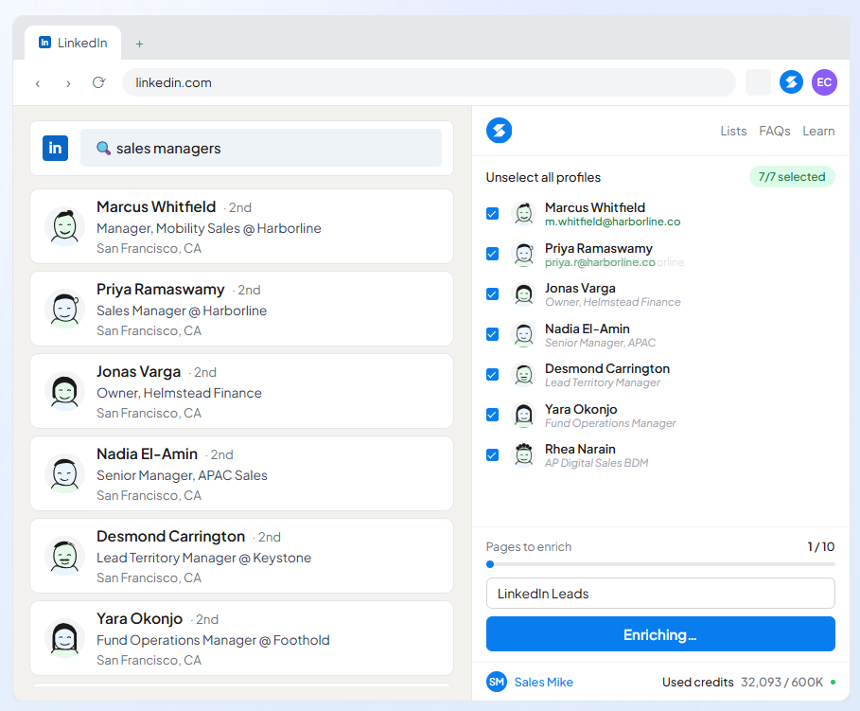Click the linkedin.com address bar
This screenshot has width=860, height=711.
[x=429, y=82]
